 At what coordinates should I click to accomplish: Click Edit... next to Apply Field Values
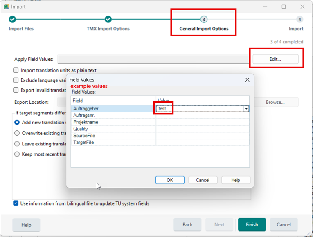[x=275, y=59]
